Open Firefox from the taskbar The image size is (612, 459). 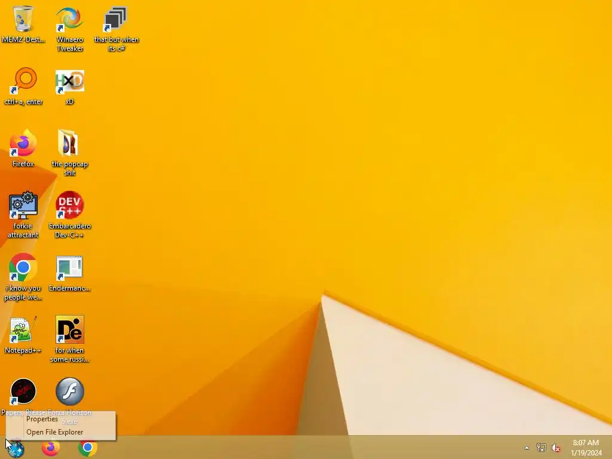(x=51, y=448)
